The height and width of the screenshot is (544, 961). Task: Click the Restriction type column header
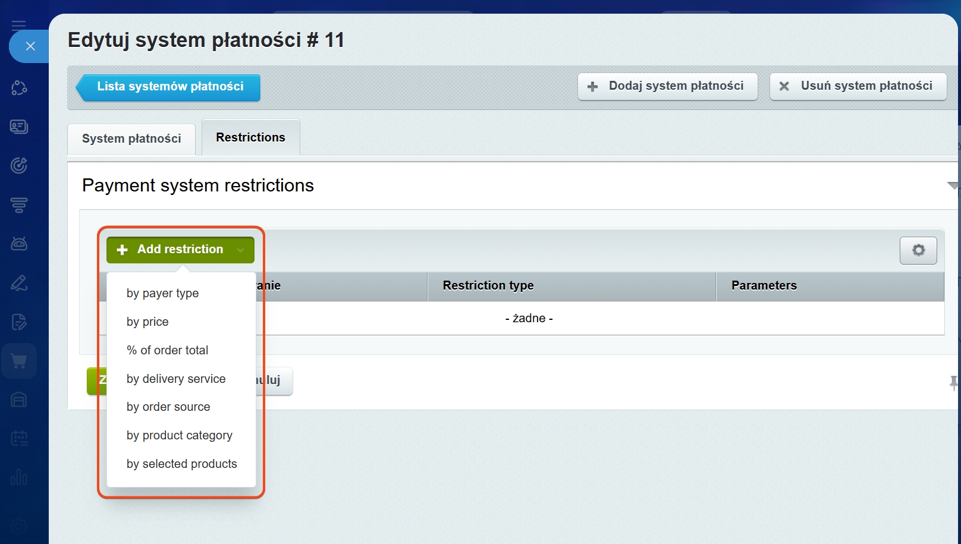click(571, 286)
